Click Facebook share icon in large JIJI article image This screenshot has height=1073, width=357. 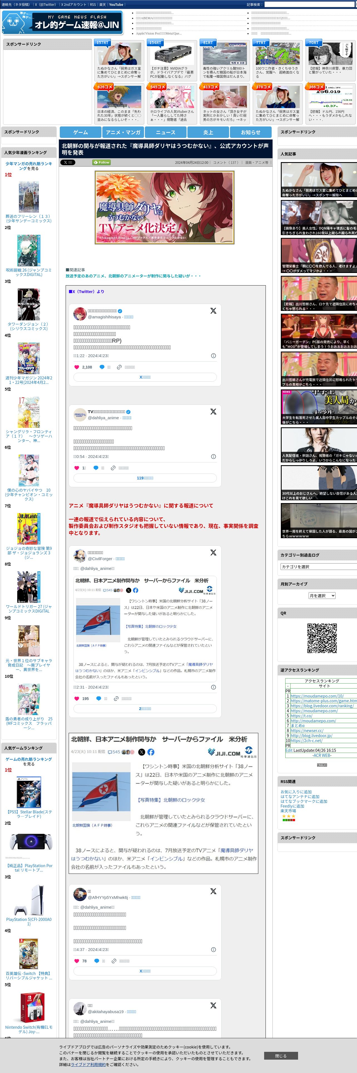(151, 752)
